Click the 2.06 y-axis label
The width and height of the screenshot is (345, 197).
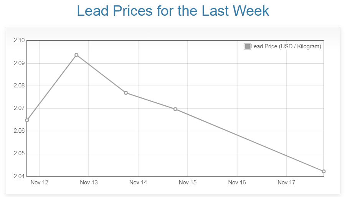tap(19, 131)
